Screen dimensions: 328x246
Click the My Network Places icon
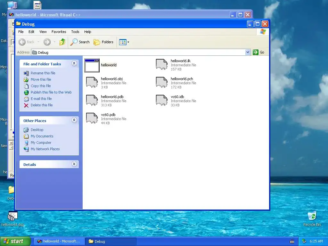click(x=26, y=149)
